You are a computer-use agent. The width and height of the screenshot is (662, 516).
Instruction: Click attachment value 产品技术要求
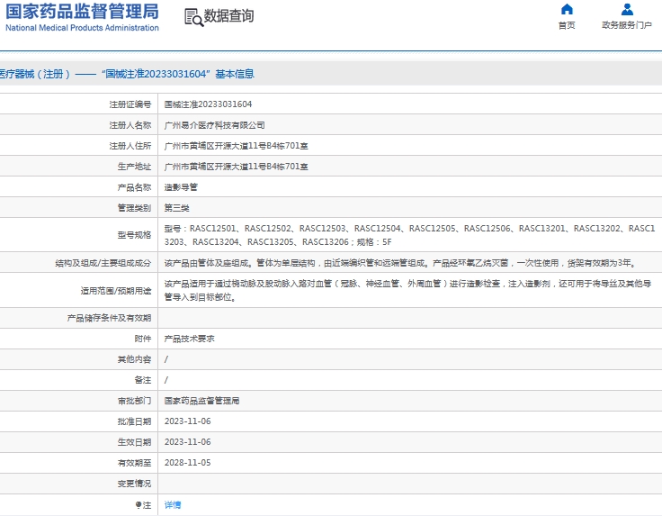tap(189, 339)
